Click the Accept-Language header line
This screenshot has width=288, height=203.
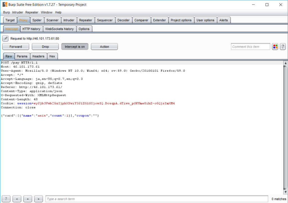point(42,79)
